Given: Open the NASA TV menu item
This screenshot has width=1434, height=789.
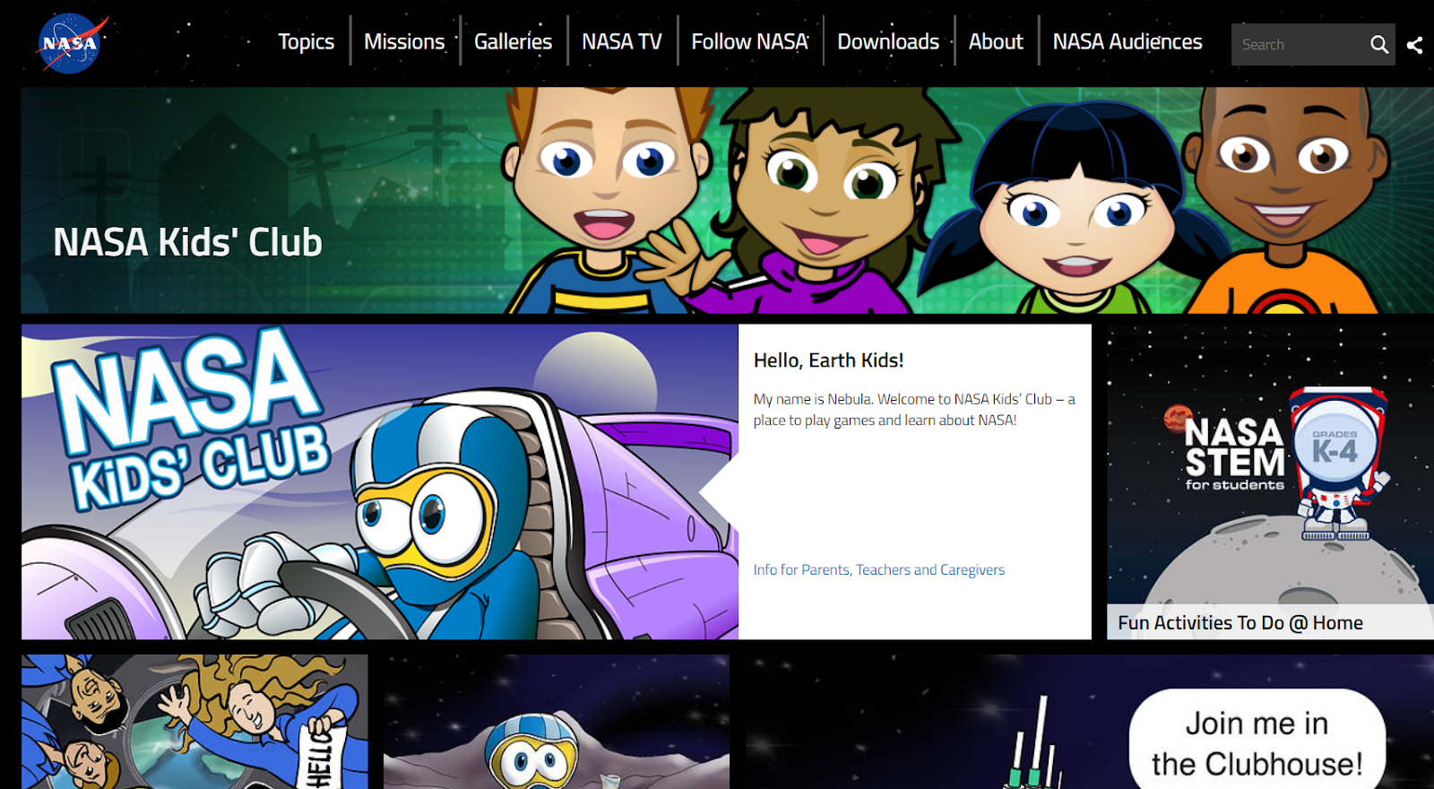Looking at the screenshot, I should coord(622,41).
